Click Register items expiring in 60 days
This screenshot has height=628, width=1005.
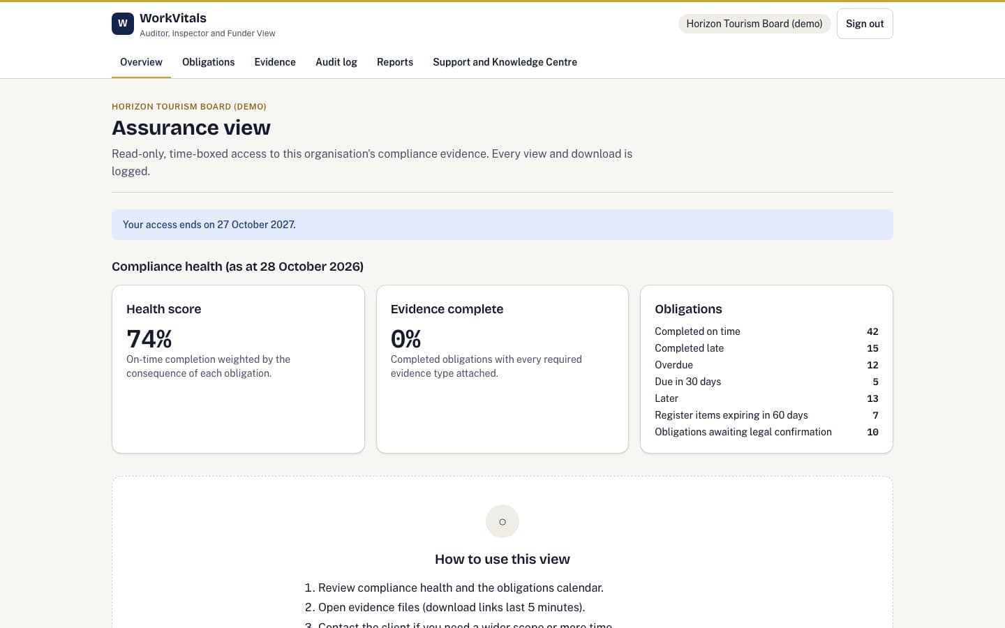pyautogui.click(x=766, y=415)
